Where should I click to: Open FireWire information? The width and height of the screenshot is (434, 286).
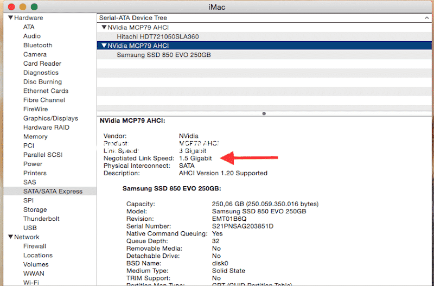35,109
